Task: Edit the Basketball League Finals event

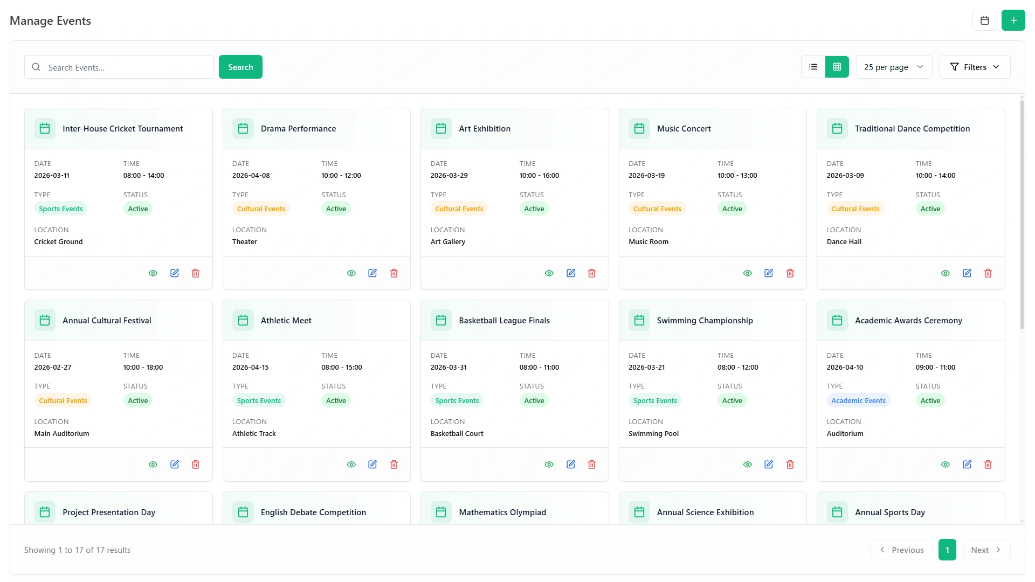Action: tap(571, 465)
